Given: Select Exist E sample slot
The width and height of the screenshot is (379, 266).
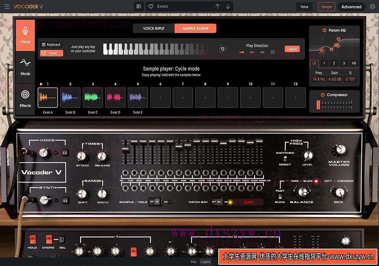Looking at the screenshot, I should [x=138, y=98].
